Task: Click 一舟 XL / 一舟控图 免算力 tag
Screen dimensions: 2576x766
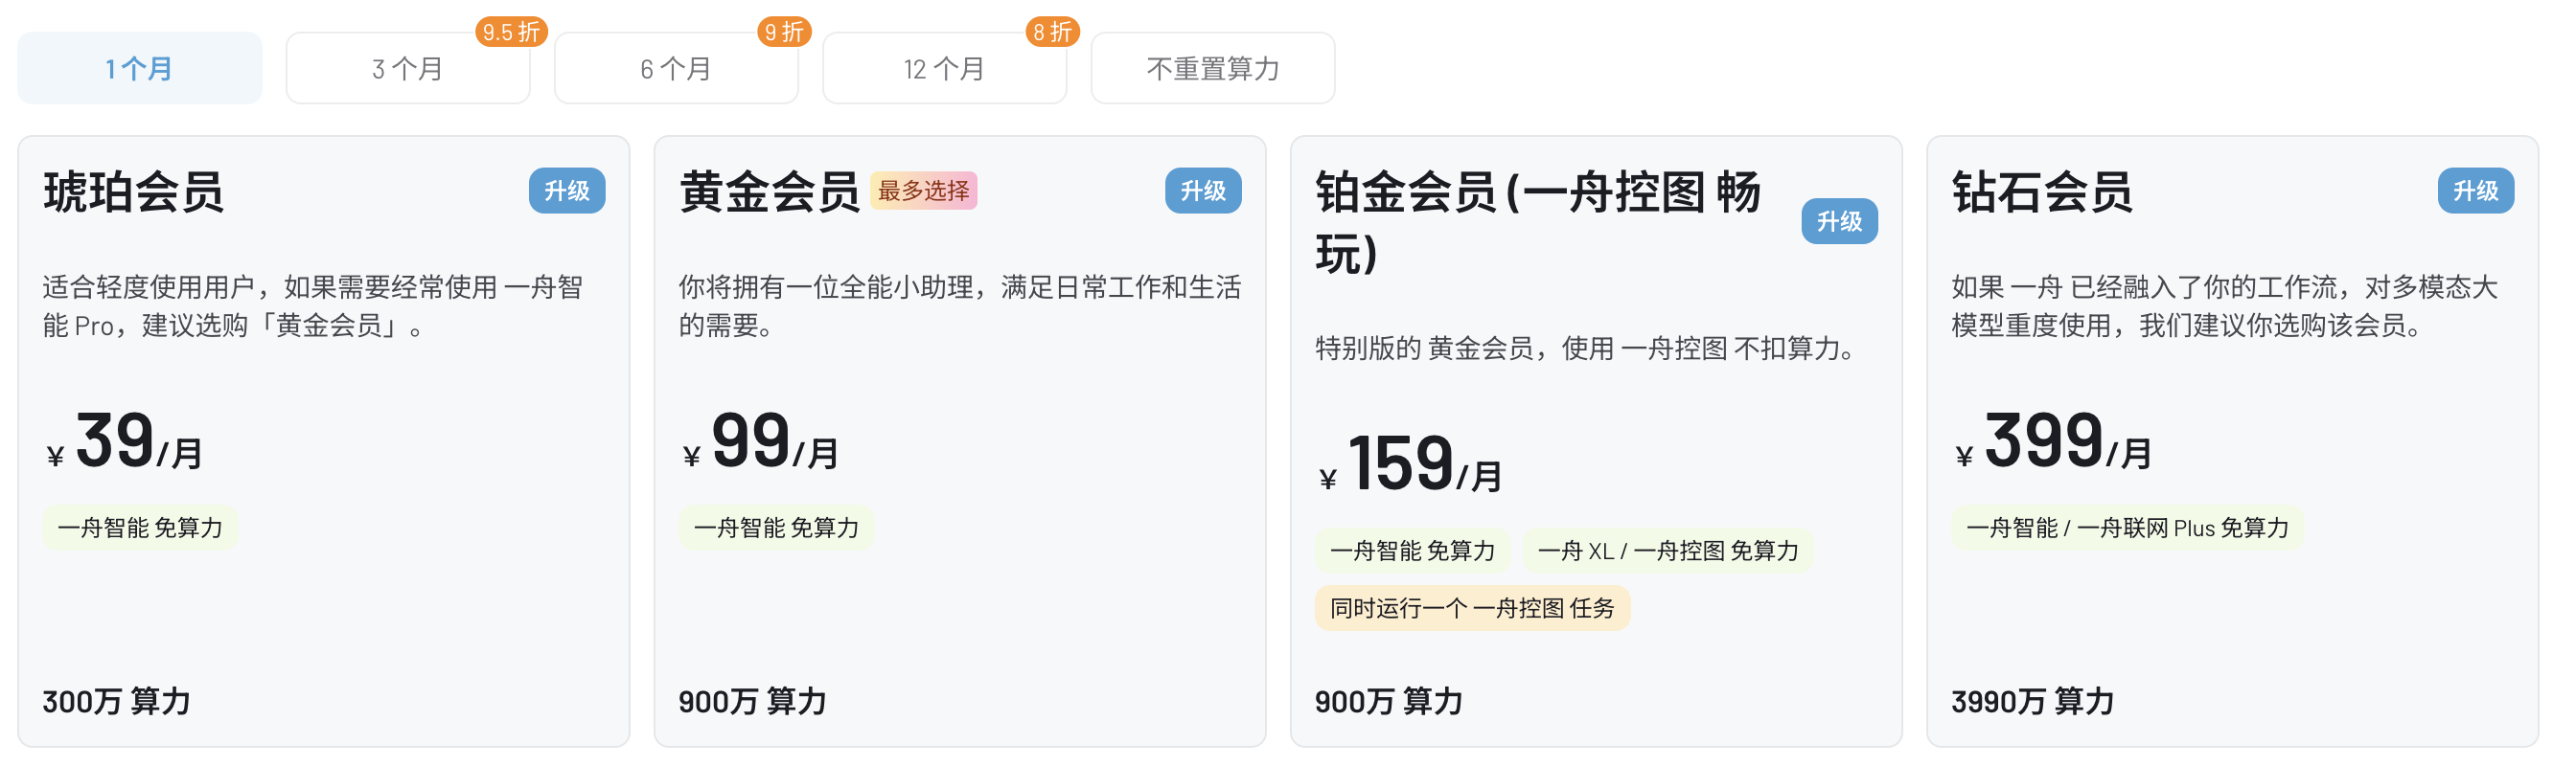Action: click(1668, 552)
